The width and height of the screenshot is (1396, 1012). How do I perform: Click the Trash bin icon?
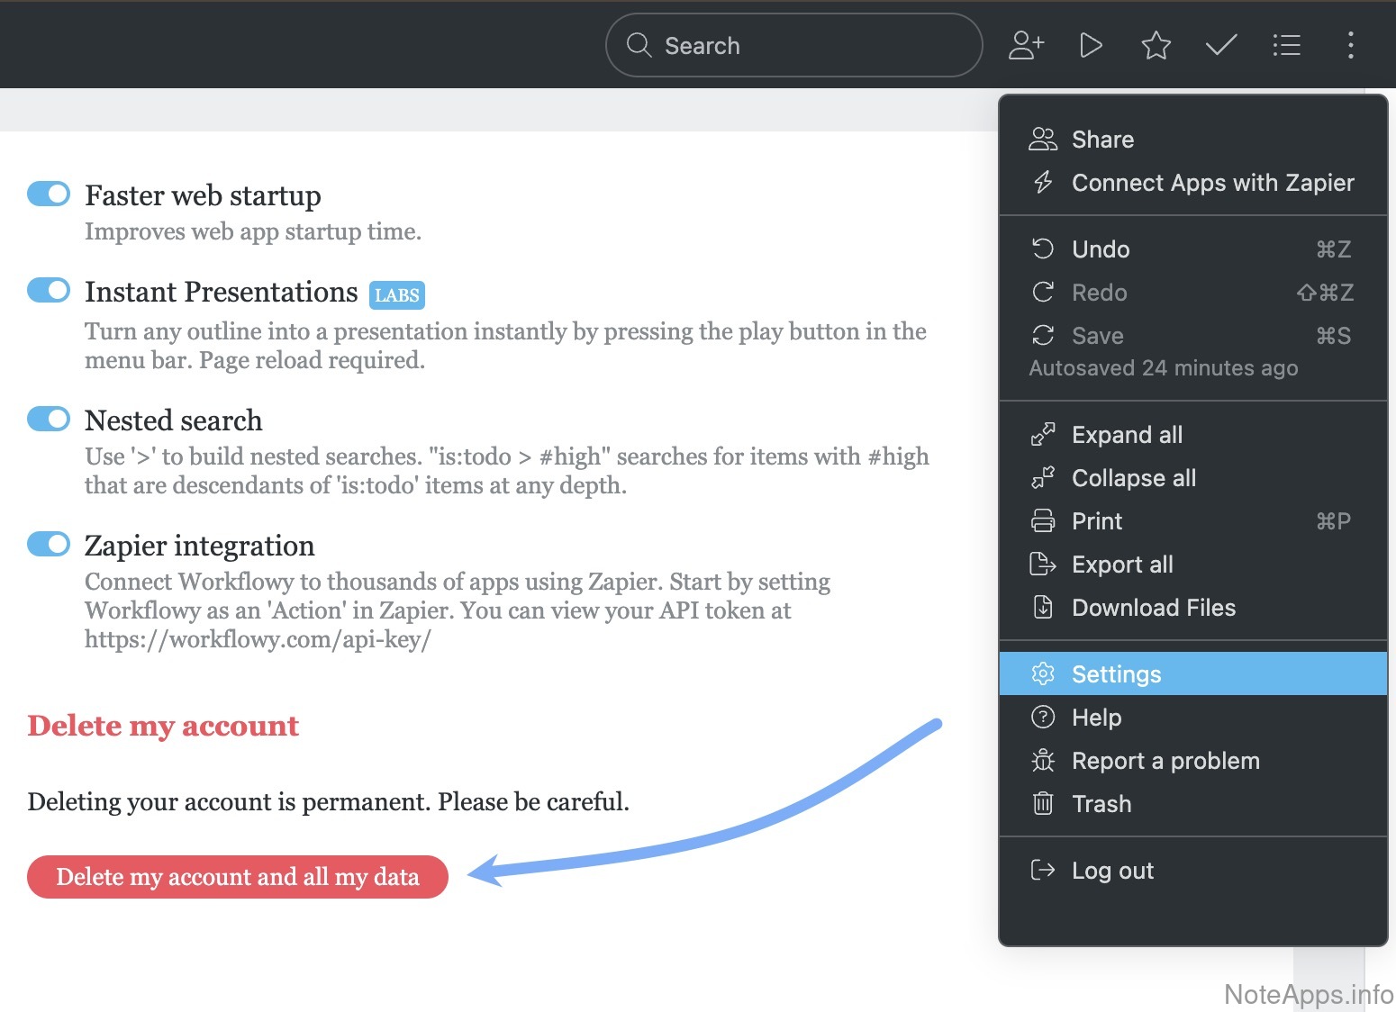click(x=1043, y=803)
